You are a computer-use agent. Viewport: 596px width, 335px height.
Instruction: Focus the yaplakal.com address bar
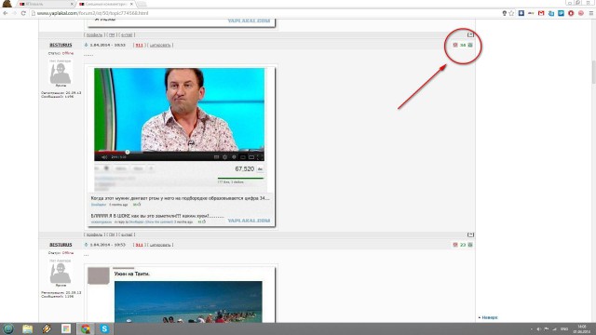[266, 13]
